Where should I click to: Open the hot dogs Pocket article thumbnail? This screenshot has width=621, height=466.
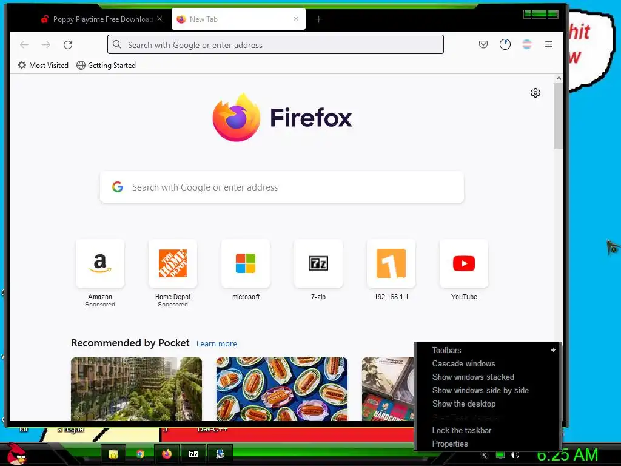point(281,389)
